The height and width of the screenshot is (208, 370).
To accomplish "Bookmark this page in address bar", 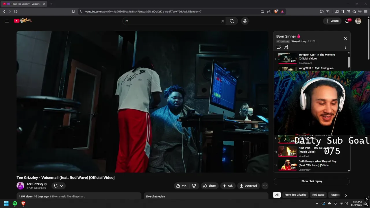I will [74, 12].
